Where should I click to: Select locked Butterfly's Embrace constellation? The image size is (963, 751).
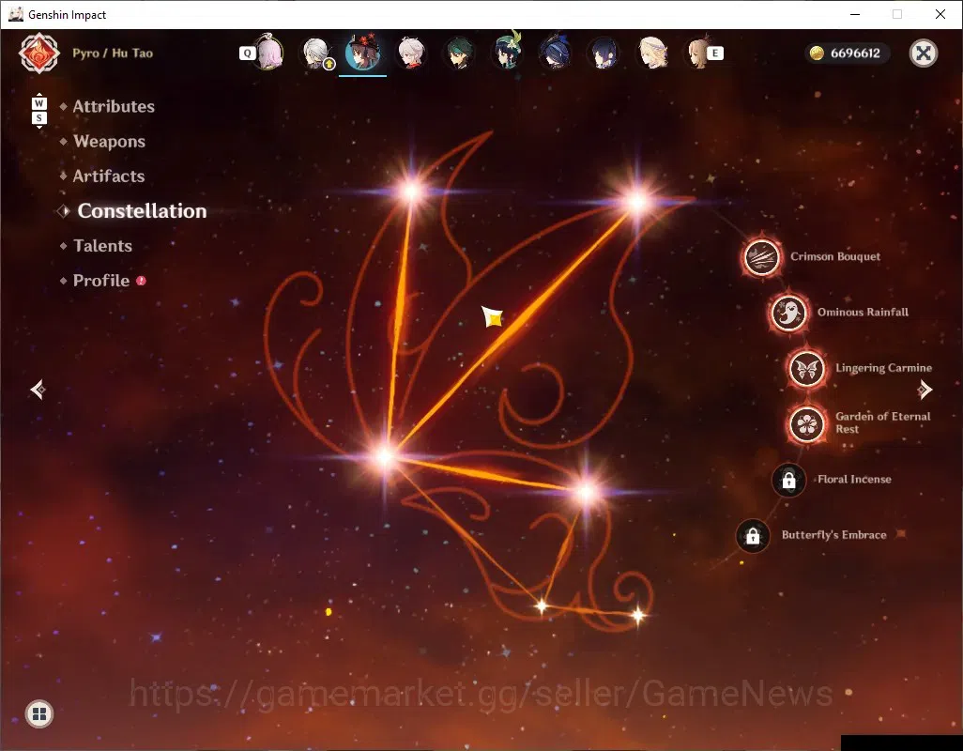tap(753, 535)
